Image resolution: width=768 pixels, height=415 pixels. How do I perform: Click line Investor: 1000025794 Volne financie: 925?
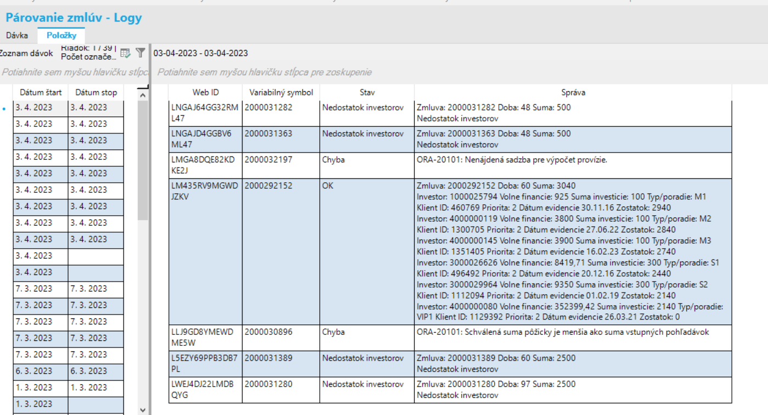(x=562, y=197)
